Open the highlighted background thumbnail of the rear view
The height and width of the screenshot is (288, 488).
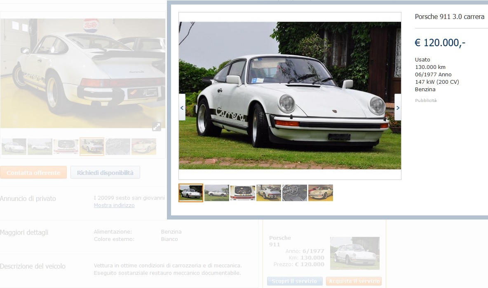(x=92, y=146)
